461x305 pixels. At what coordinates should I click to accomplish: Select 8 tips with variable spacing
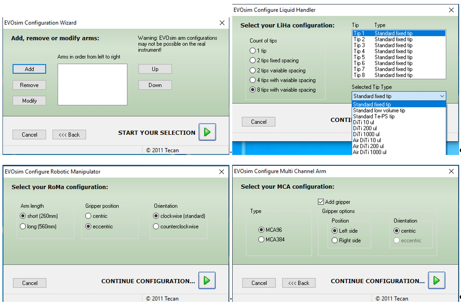click(x=253, y=90)
